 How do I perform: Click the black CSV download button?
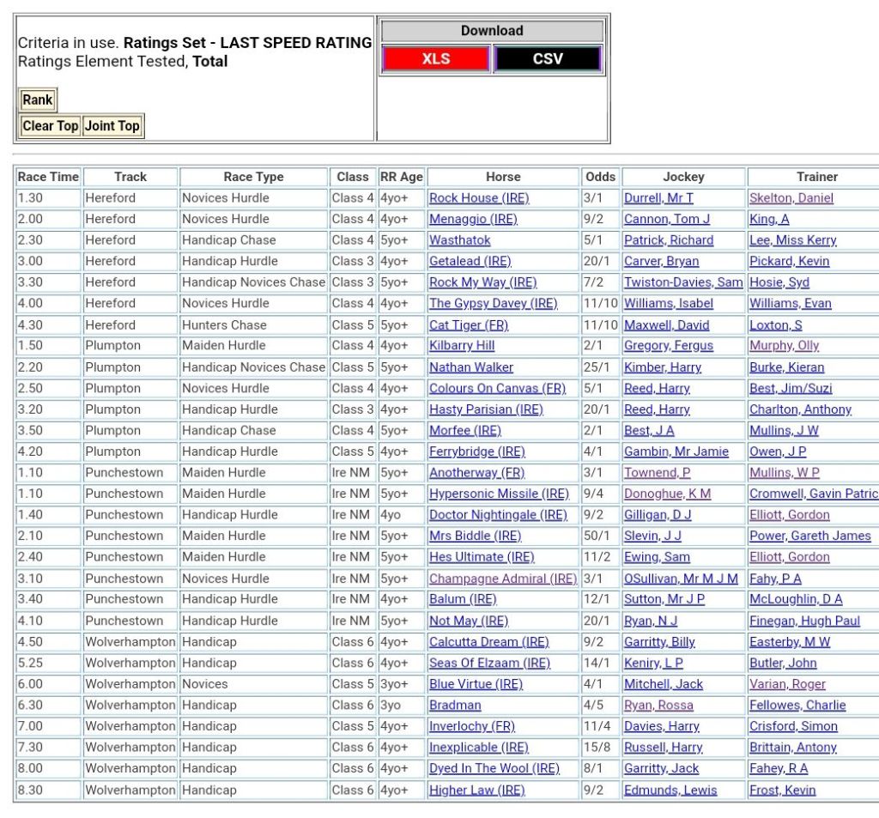(x=548, y=59)
